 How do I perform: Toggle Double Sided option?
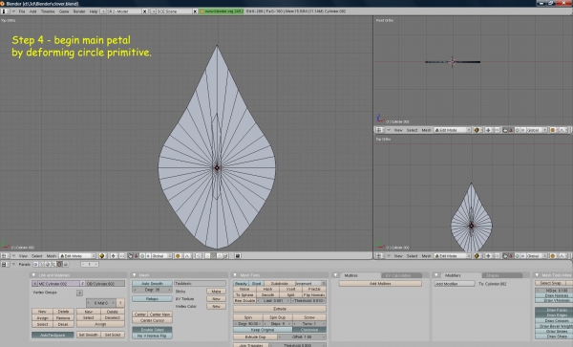pos(152,330)
